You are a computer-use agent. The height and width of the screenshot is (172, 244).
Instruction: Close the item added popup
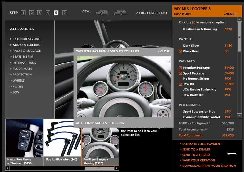[x=164, y=51]
